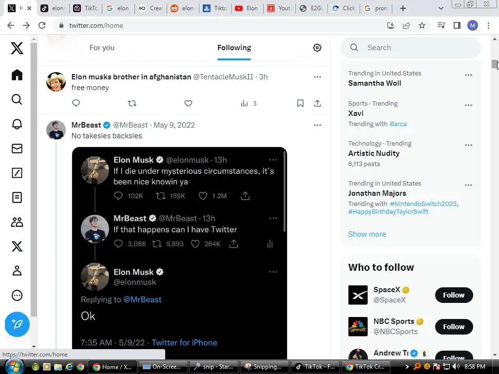Screen dimensions: 499x374
Task: Open timeline settings gear icon
Action: coord(317,48)
